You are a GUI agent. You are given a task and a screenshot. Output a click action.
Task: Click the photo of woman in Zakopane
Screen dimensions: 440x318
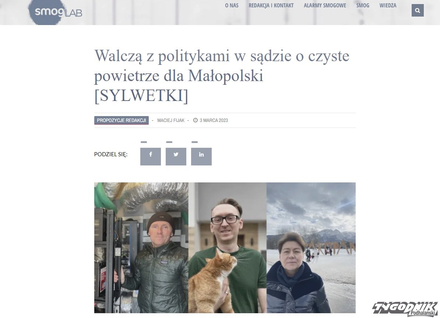[x=311, y=248]
